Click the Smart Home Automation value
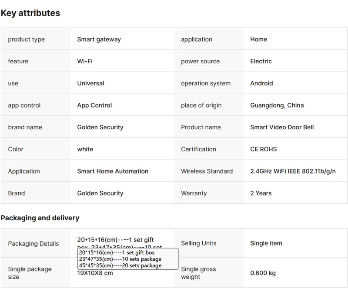The width and height of the screenshot is (348, 291). (113, 171)
